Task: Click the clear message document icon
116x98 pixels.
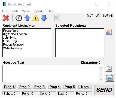Action: pyautogui.click(x=109, y=69)
